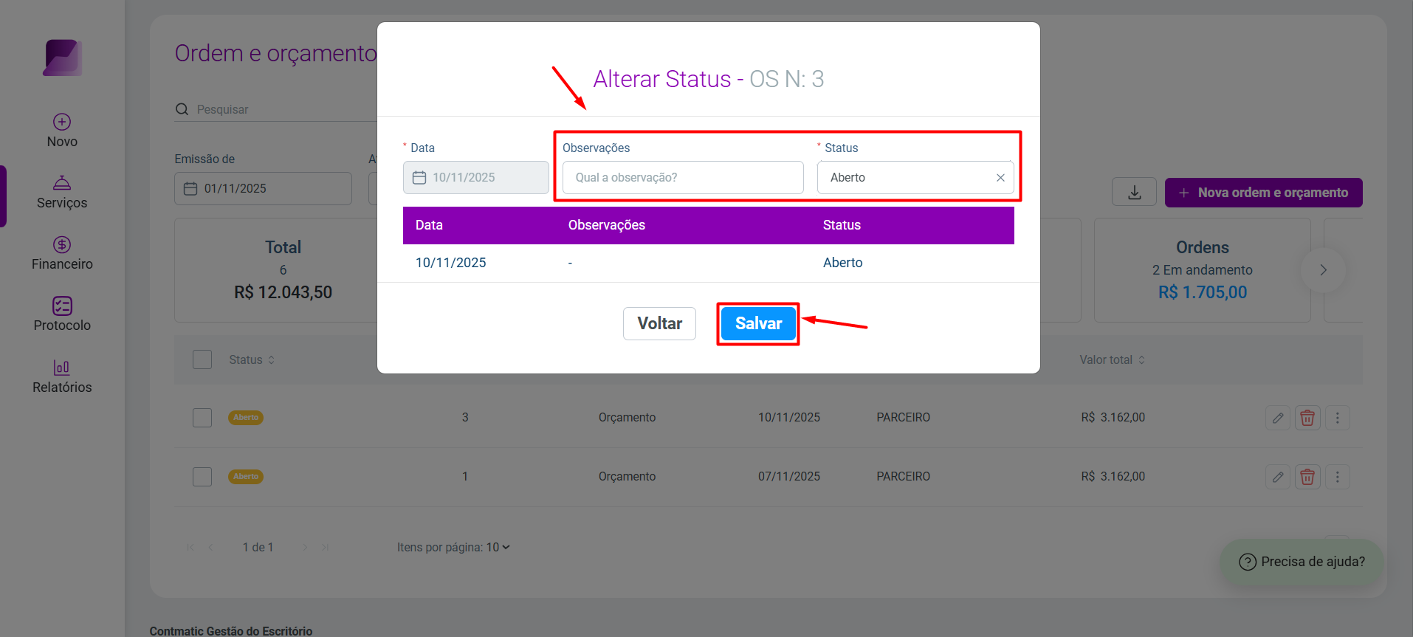
Task: Open Protocolo section
Action: tap(62, 314)
